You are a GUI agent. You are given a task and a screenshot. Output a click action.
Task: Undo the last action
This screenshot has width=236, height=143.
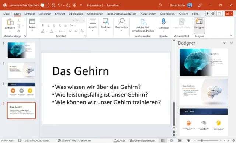point(60,6)
